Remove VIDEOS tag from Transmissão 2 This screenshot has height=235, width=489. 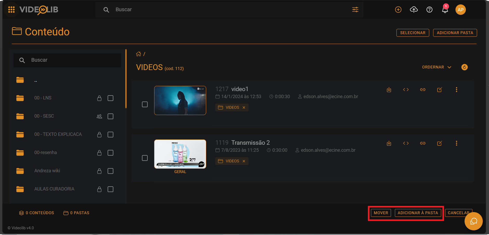click(x=244, y=161)
